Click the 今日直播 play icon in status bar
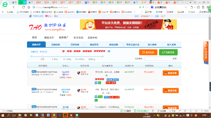This screenshot has width=211, height=118. pyautogui.click(x=122, y=111)
